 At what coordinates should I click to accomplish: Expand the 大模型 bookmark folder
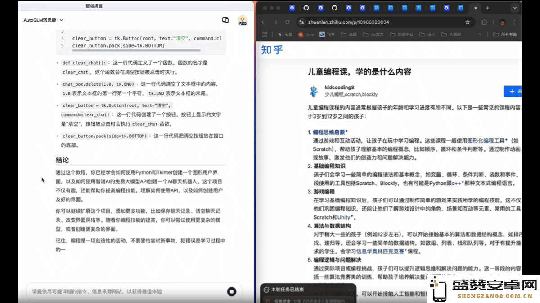coord(451,35)
